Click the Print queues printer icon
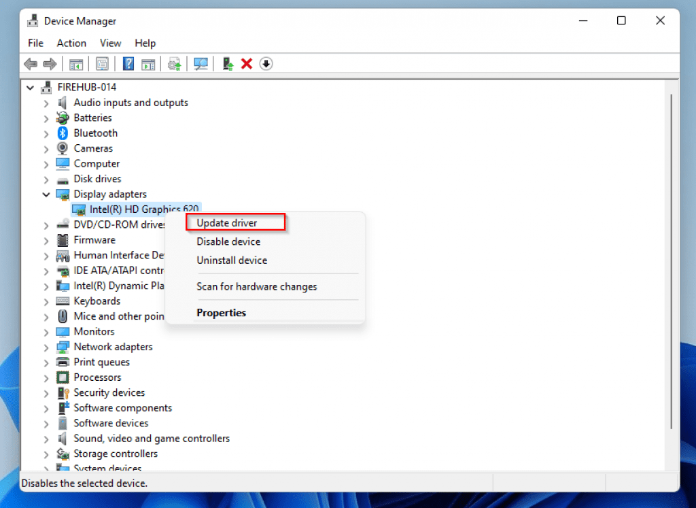 click(x=63, y=362)
